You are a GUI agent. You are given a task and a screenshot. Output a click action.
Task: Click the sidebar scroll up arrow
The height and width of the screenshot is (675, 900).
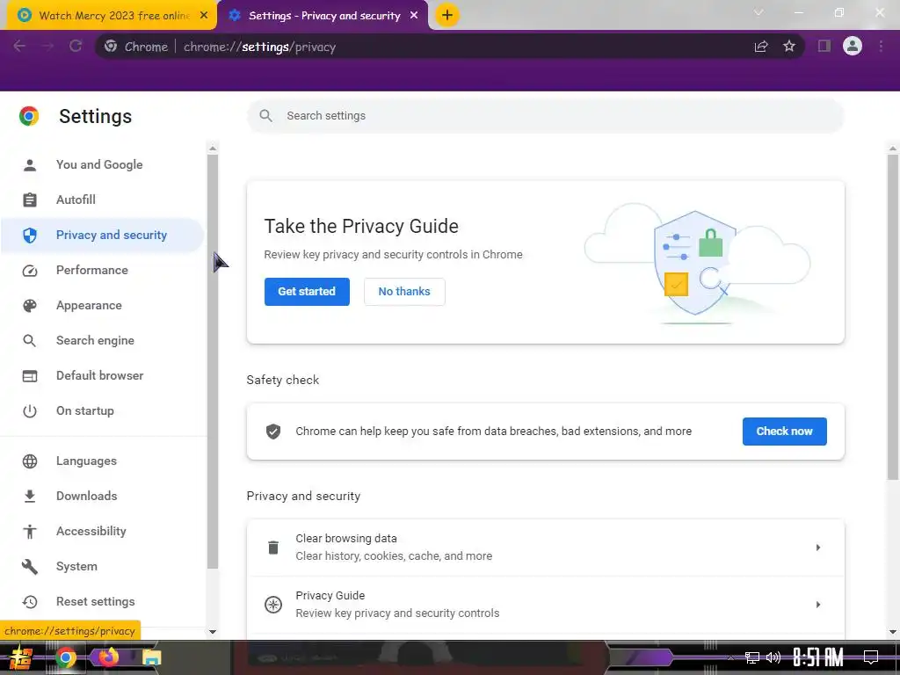(213, 149)
